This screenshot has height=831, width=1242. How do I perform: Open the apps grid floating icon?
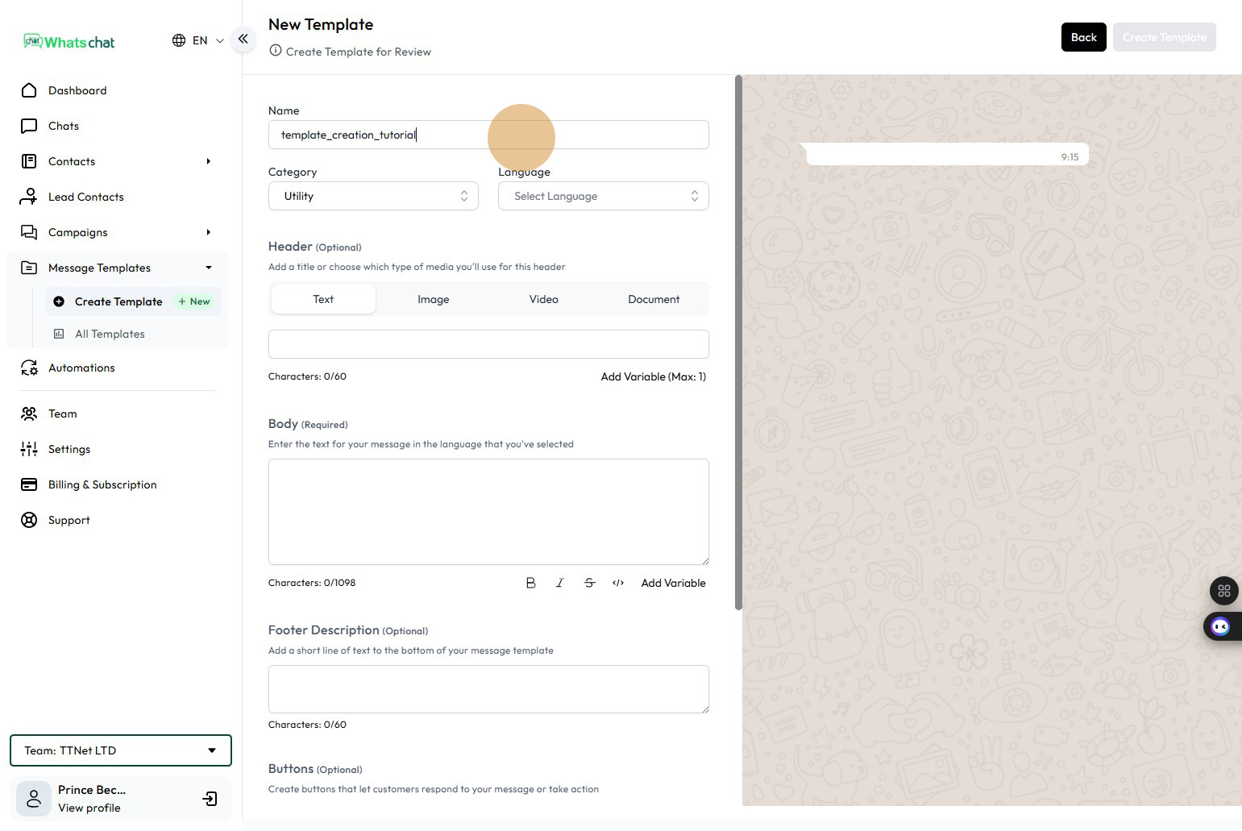(1223, 591)
